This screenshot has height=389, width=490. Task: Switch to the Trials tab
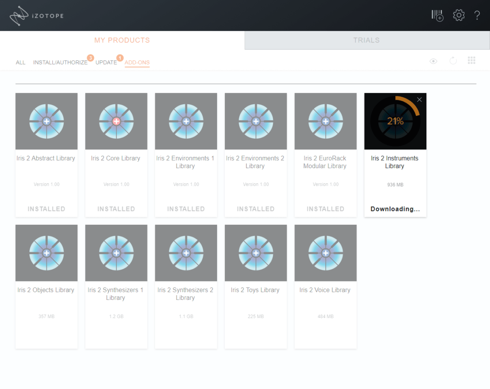[366, 40]
